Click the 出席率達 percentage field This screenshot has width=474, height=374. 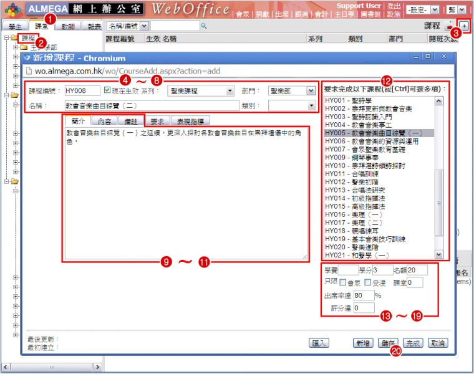point(364,295)
